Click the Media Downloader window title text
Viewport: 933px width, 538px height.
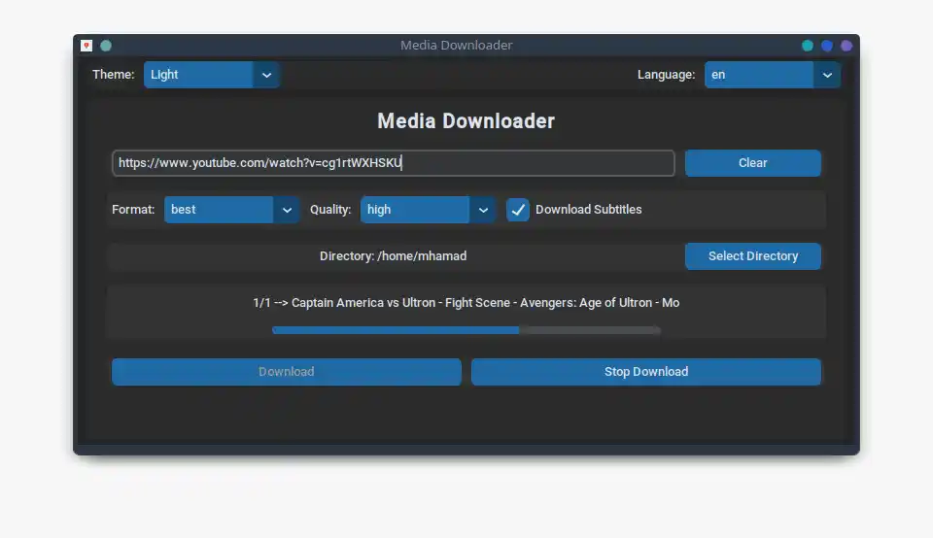click(x=457, y=46)
